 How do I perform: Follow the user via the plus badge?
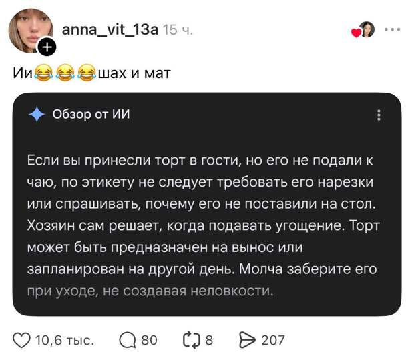coord(47,47)
